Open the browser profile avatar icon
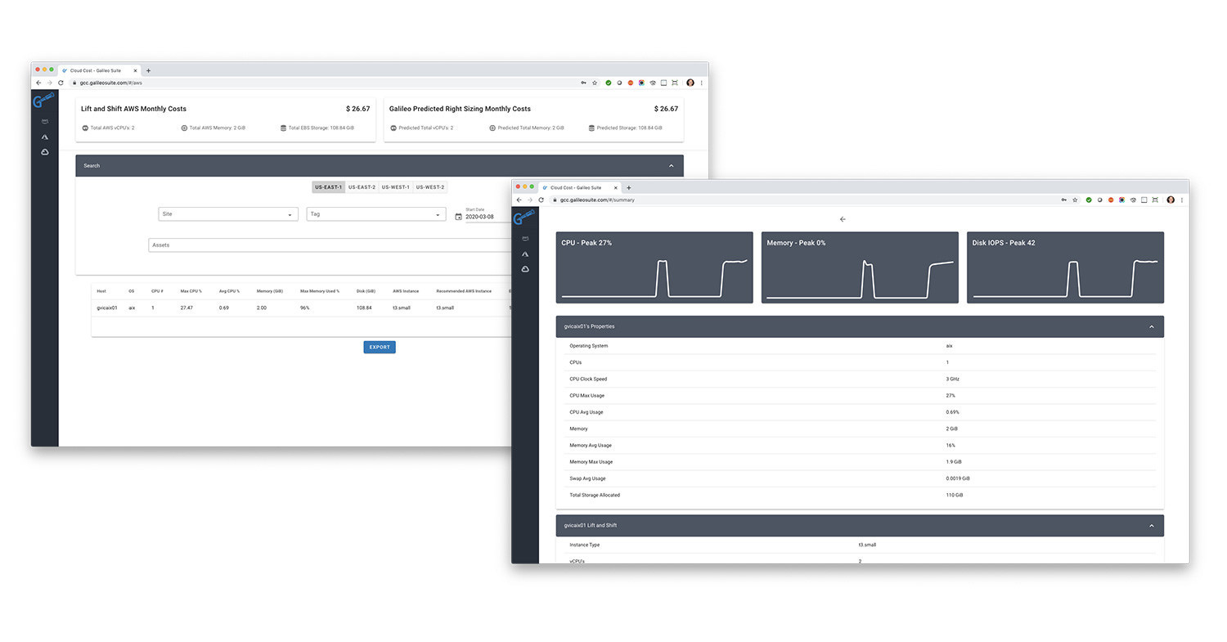Screen dimensions: 1227x642 click(x=1171, y=200)
